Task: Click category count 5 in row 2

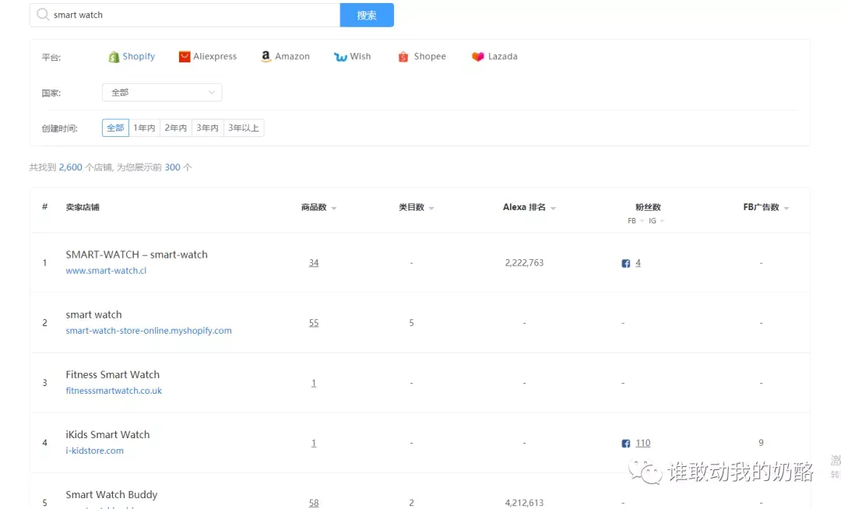Action: pos(411,323)
